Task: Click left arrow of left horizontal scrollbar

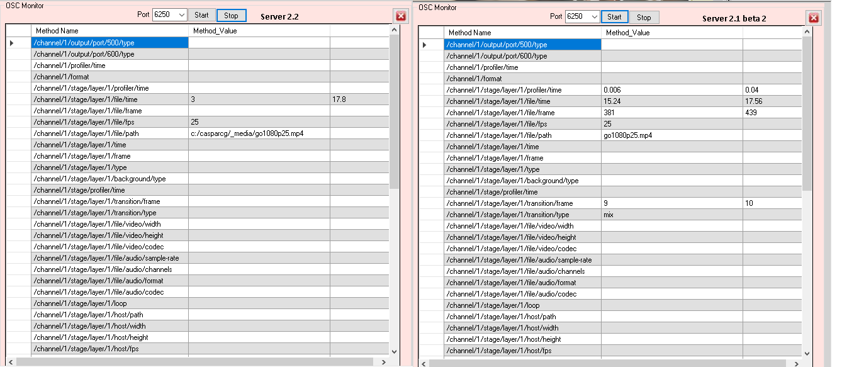Action: coord(11,362)
